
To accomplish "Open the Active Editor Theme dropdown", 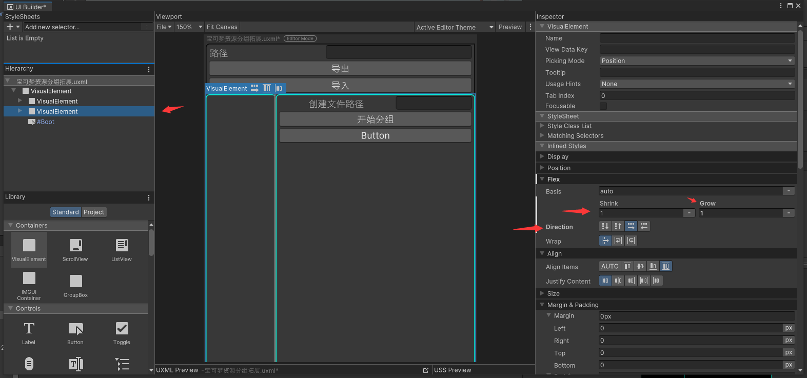I will 455,27.
